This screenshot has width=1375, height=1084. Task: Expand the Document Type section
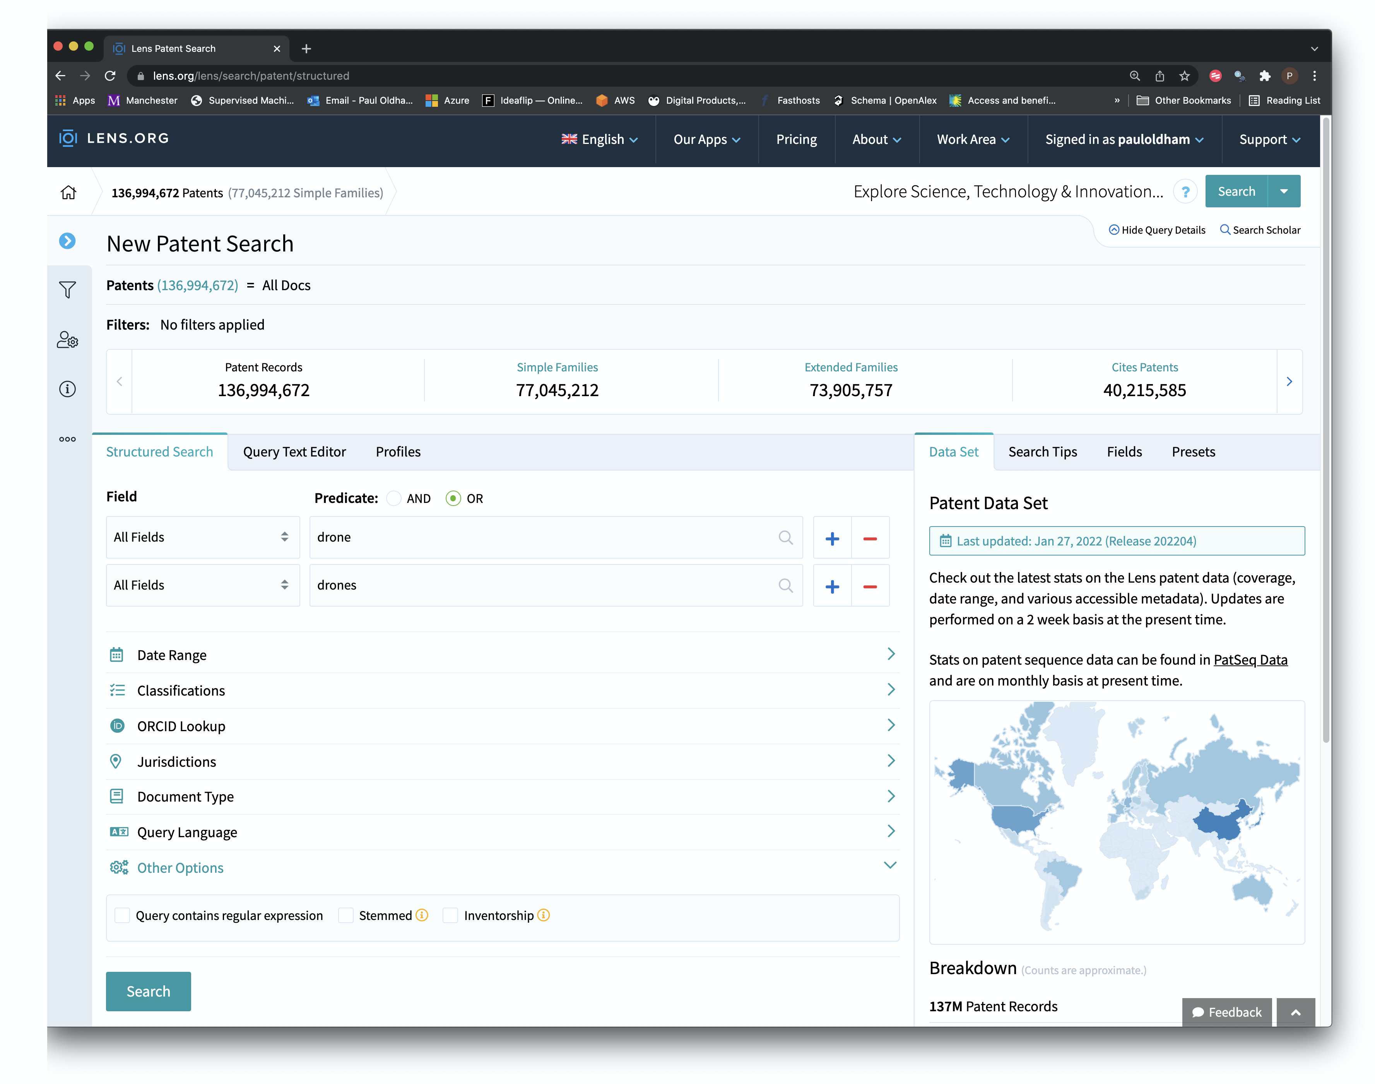(x=503, y=797)
